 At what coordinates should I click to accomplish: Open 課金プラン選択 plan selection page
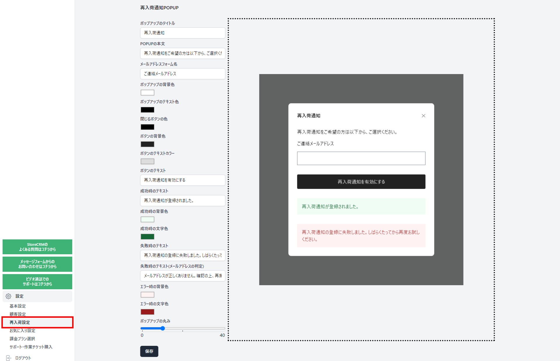pyautogui.click(x=22, y=339)
